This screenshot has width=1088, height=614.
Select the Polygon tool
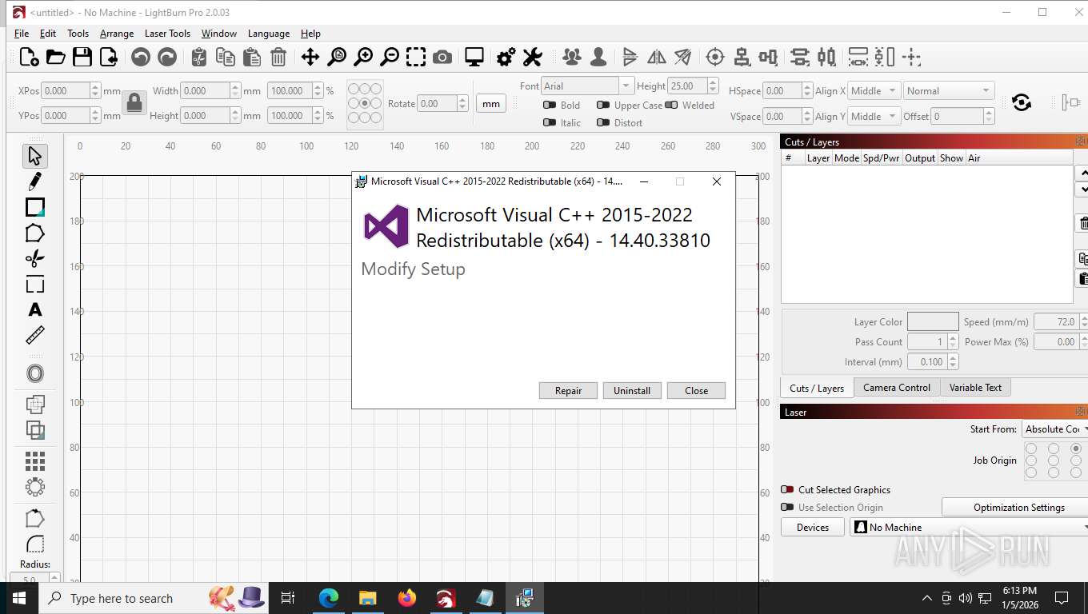pyautogui.click(x=34, y=233)
